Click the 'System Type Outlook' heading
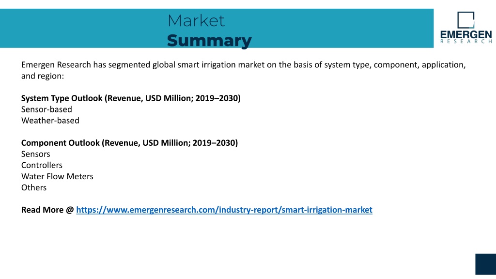The image size is (496, 279). click(x=131, y=98)
